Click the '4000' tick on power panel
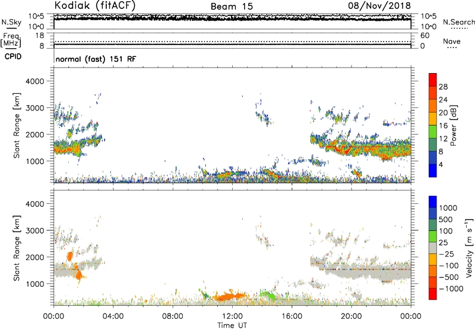Image resolution: width=475 pixels, height=329 pixels. click(x=35, y=81)
